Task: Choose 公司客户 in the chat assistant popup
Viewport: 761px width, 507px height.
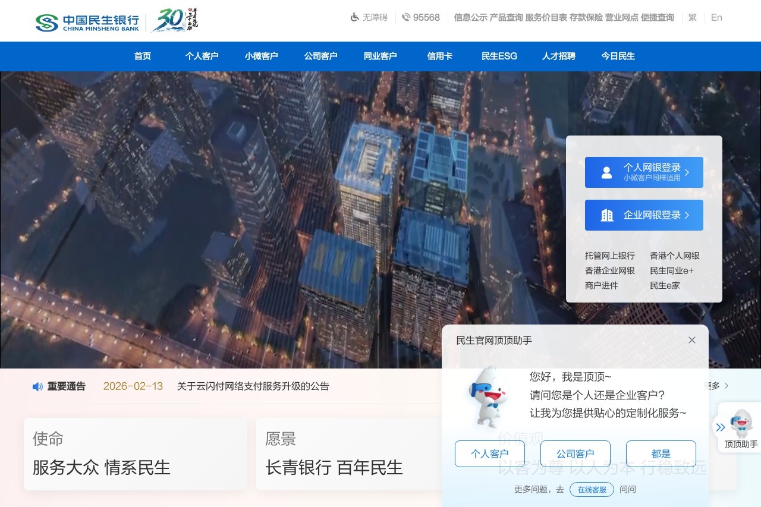Action: (x=576, y=454)
